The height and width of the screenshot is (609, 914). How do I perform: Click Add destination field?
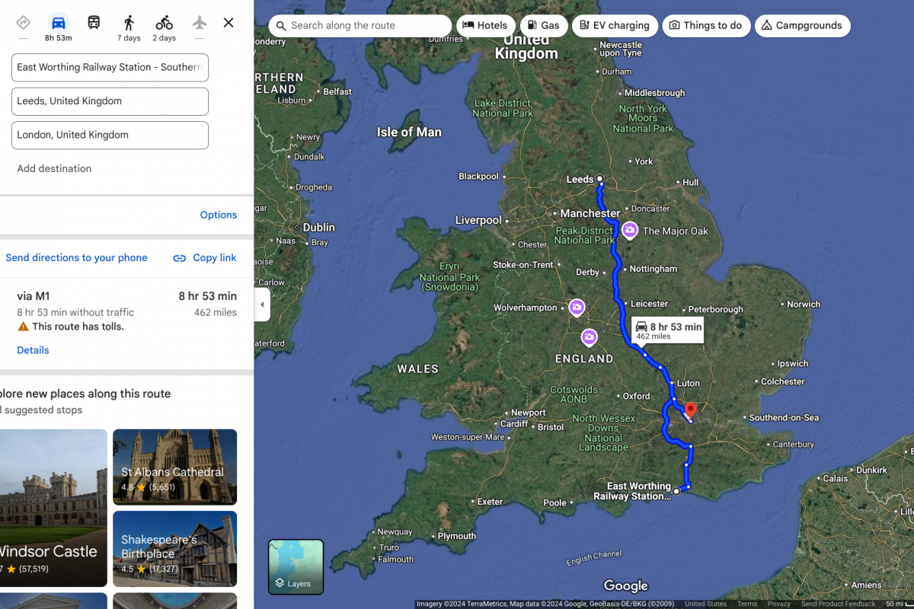[x=54, y=169]
